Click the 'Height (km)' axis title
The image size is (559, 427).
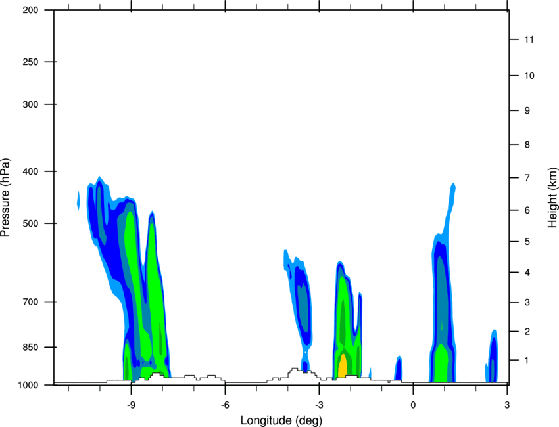[552, 198]
